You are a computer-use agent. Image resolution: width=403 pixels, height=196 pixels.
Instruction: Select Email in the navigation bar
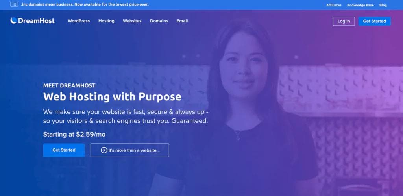tap(182, 21)
